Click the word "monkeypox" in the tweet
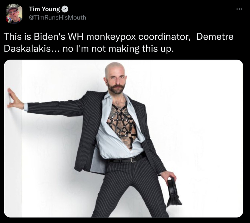Screen dimensions: 250x223 tap(111, 37)
